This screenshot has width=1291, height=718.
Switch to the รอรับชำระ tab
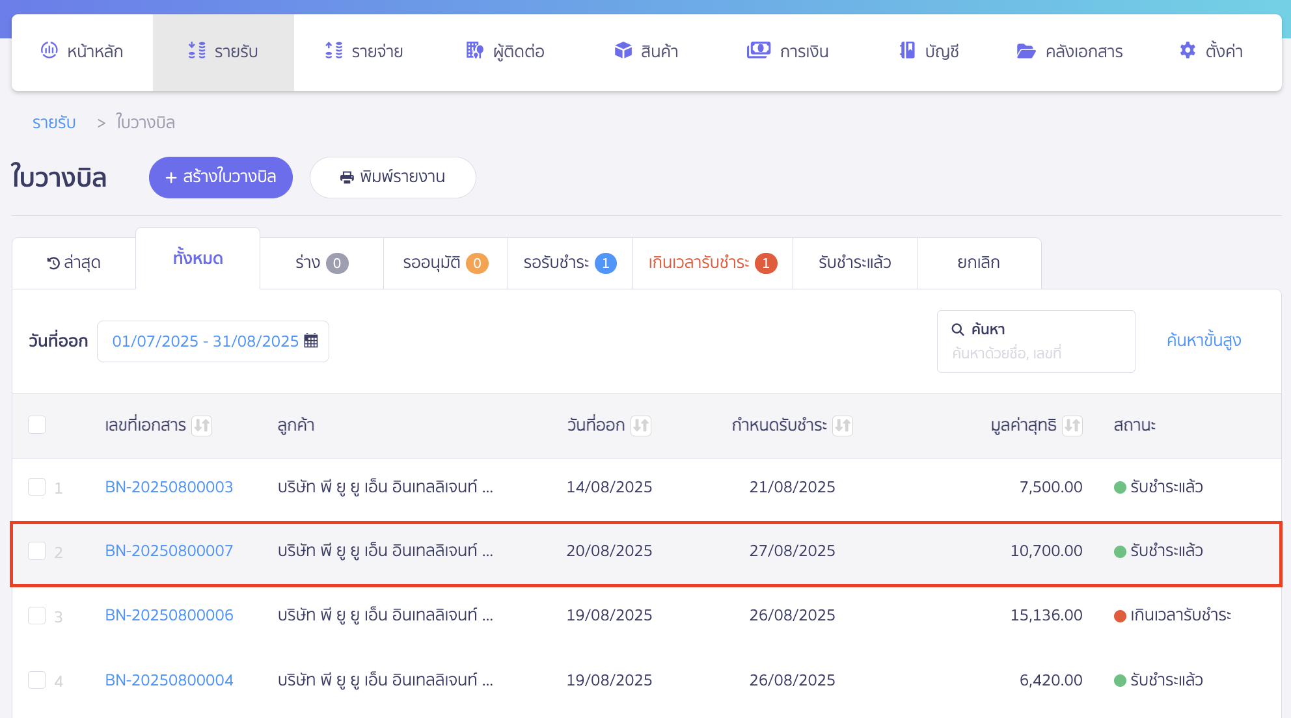coord(569,263)
